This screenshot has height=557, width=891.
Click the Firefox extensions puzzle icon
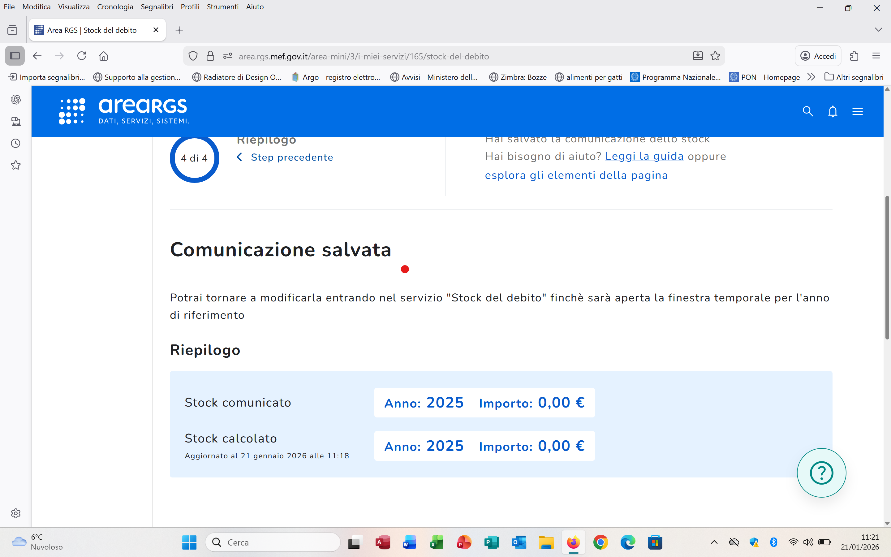[x=854, y=56]
